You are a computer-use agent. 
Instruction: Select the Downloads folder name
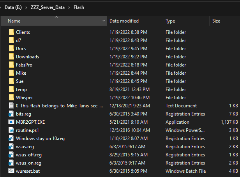click(x=27, y=57)
